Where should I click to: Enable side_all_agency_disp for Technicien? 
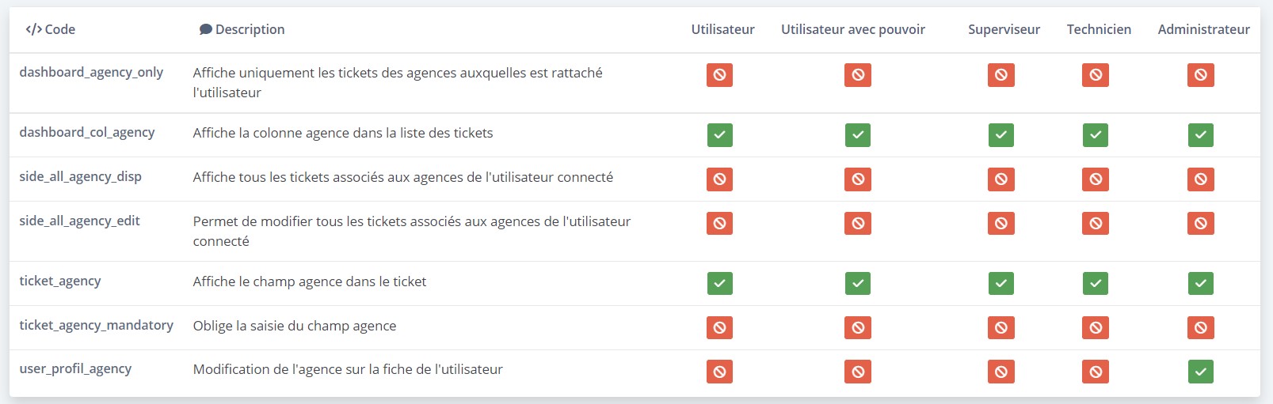(1095, 179)
